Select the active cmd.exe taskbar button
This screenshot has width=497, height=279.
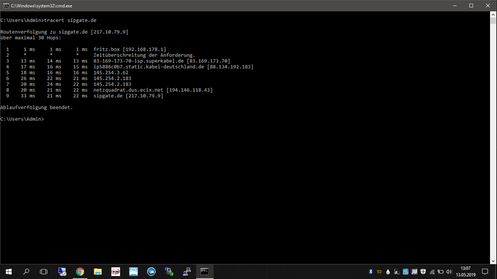[x=205, y=272]
